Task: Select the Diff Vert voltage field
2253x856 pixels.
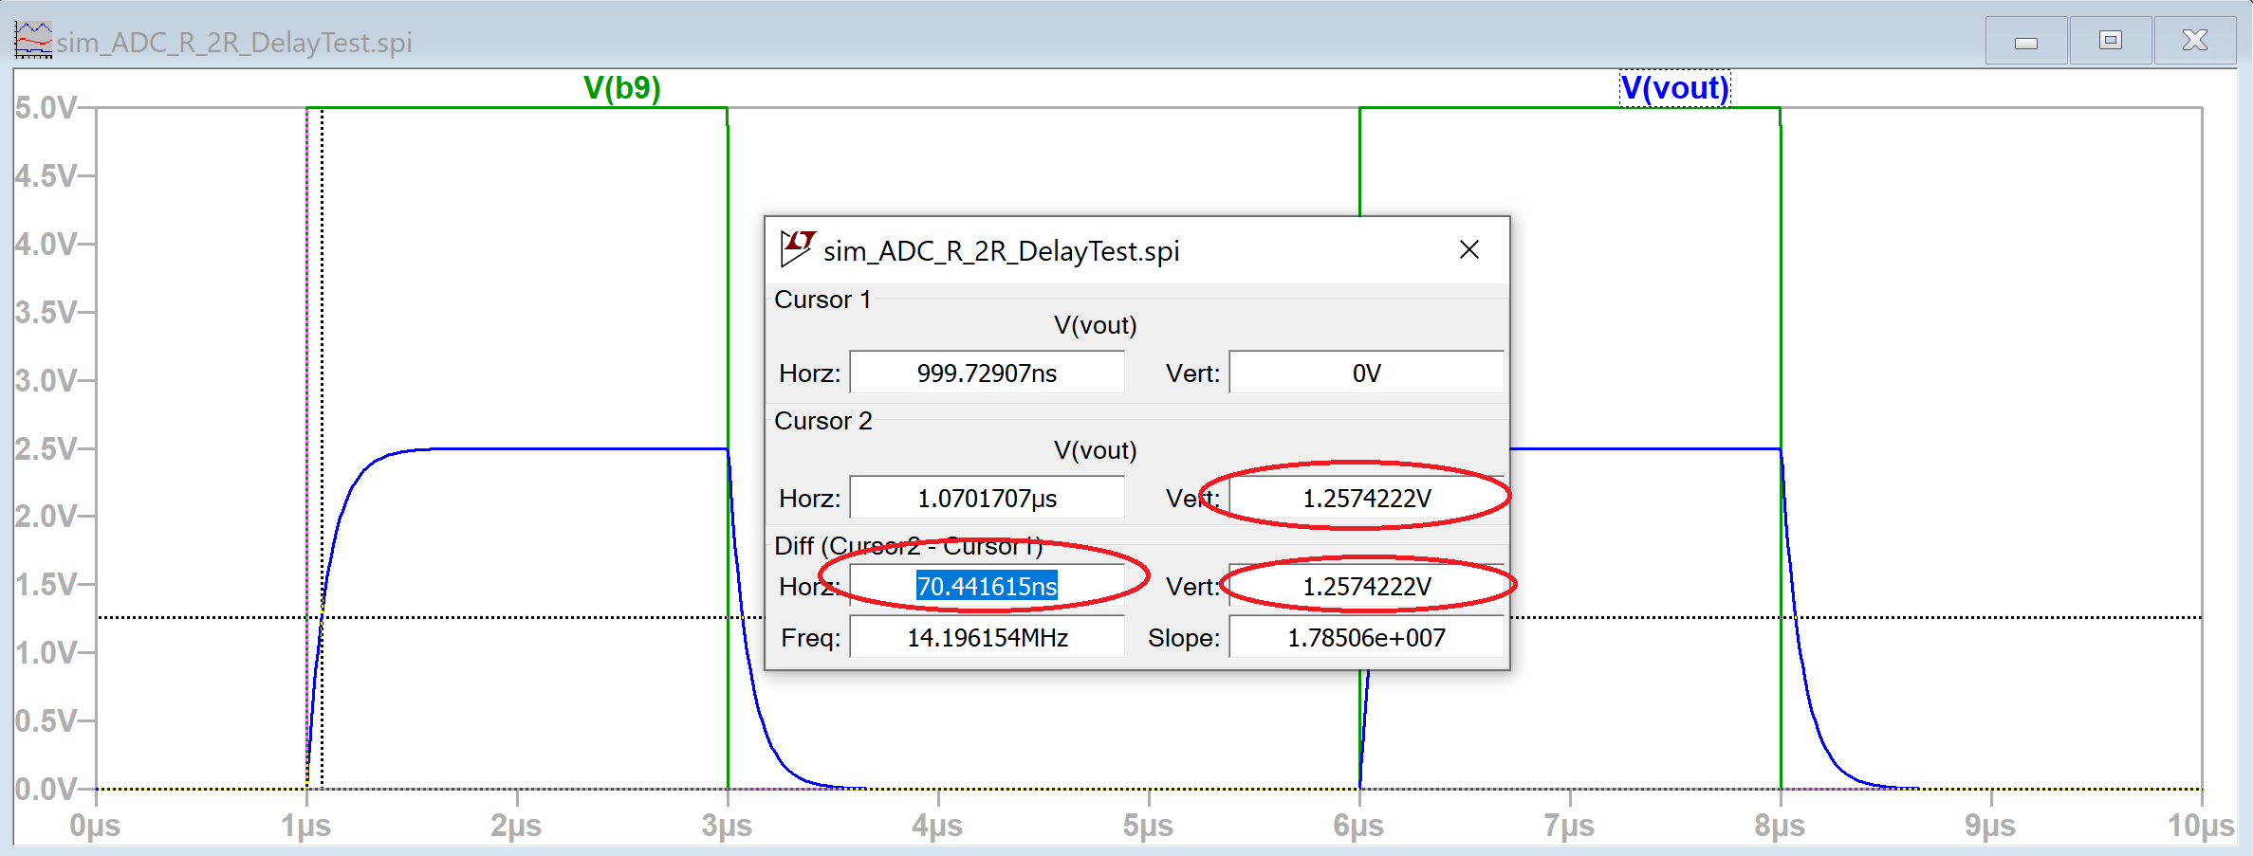Action: pos(1366,586)
